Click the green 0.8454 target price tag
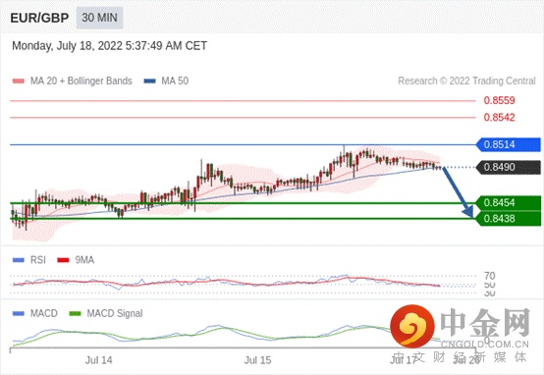 point(509,203)
